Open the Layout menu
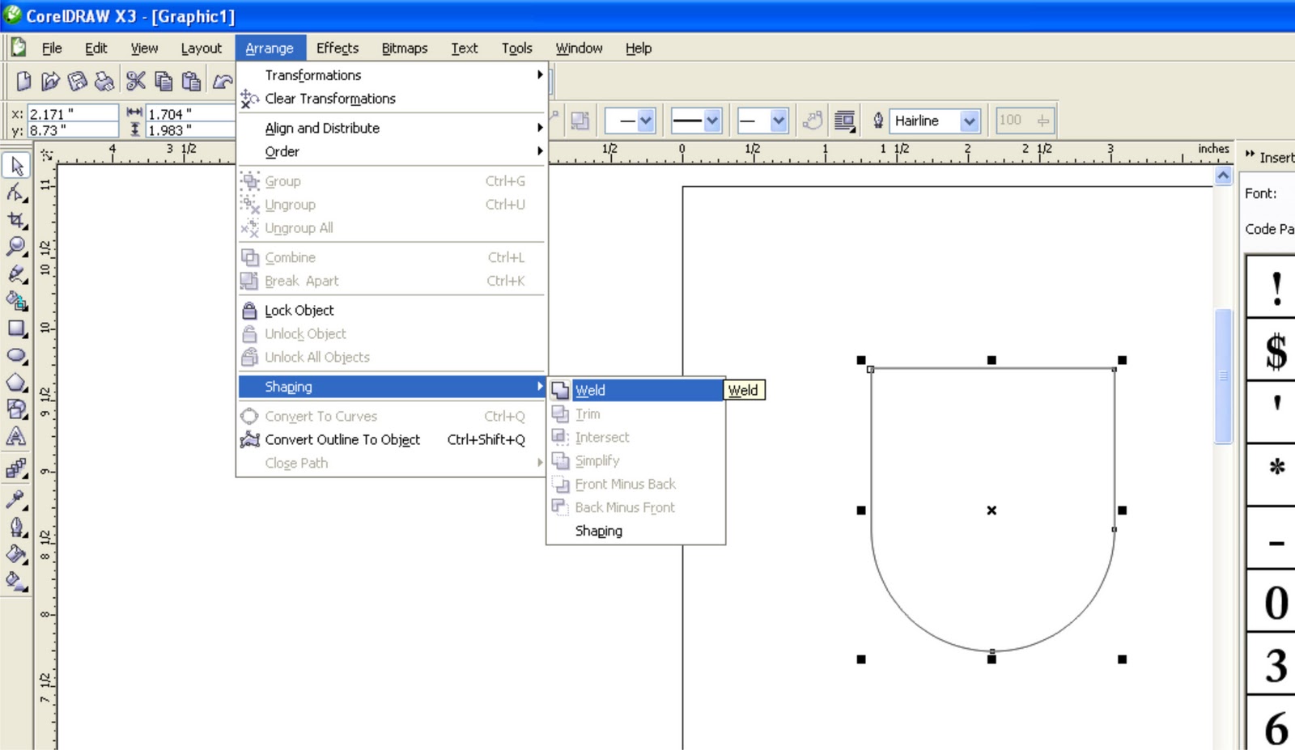1295x750 pixels. 201,49
